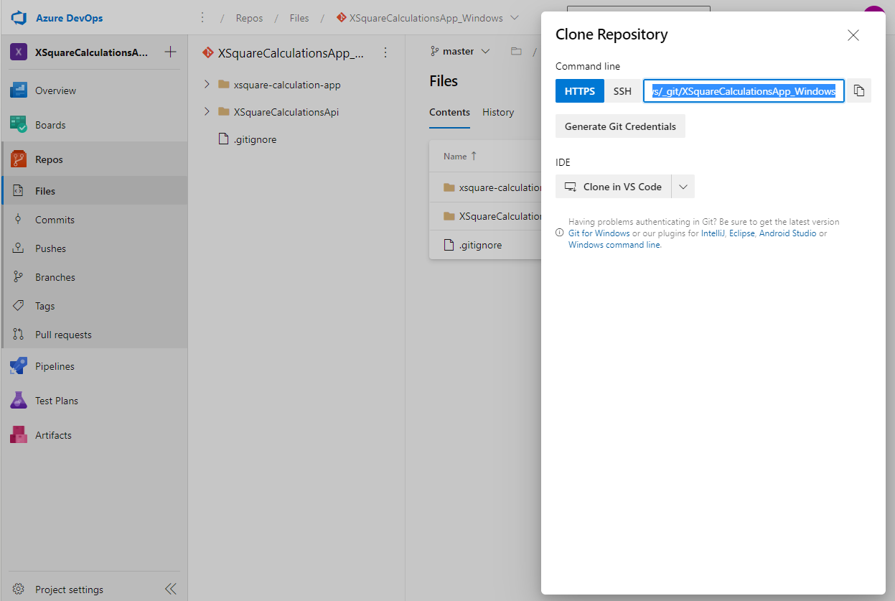Open the Eclipse plugin link

[x=741, y=233]
